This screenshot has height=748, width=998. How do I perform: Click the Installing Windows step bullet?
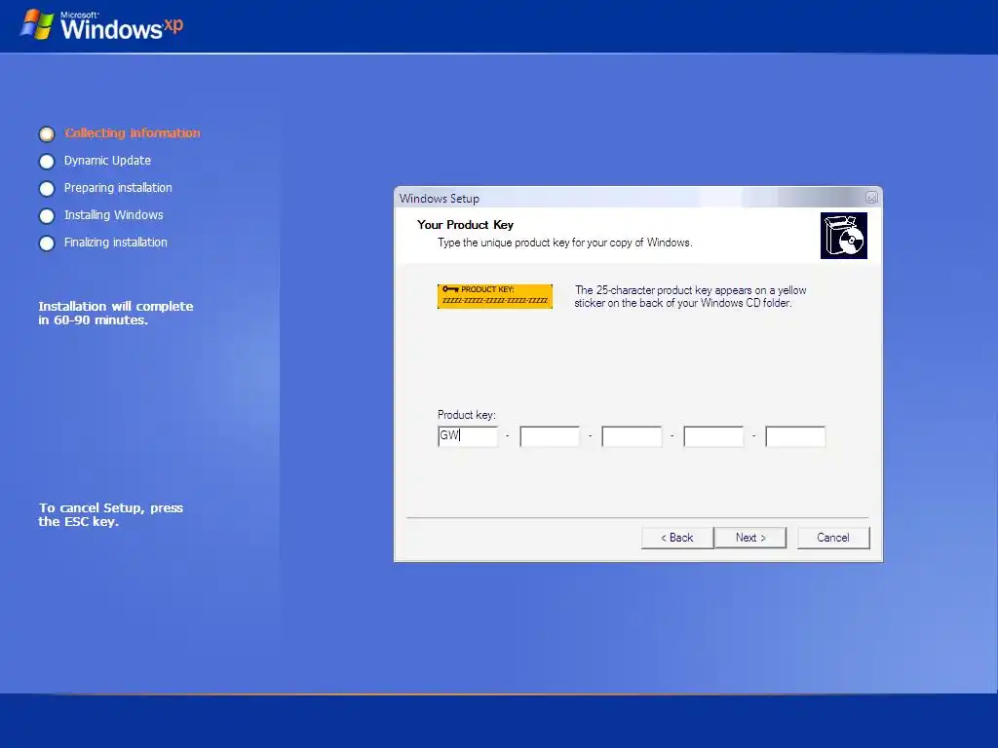point(47,216)
